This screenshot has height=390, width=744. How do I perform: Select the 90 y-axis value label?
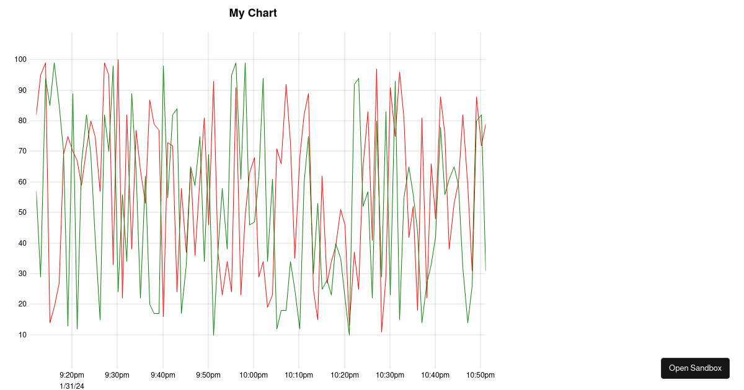point(23,90)
